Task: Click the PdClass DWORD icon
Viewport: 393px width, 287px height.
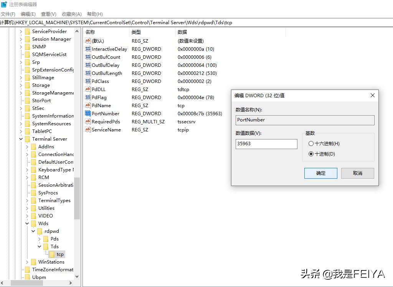Action: pos(88,81)
